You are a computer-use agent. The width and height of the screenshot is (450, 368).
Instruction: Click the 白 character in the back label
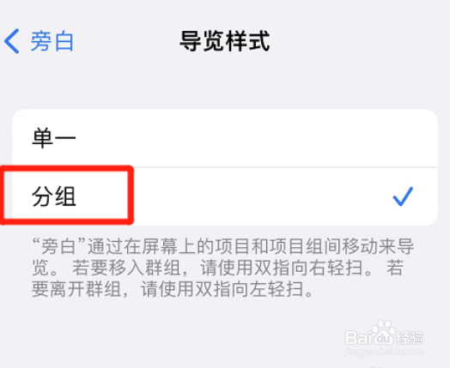[x=64, y=41]
